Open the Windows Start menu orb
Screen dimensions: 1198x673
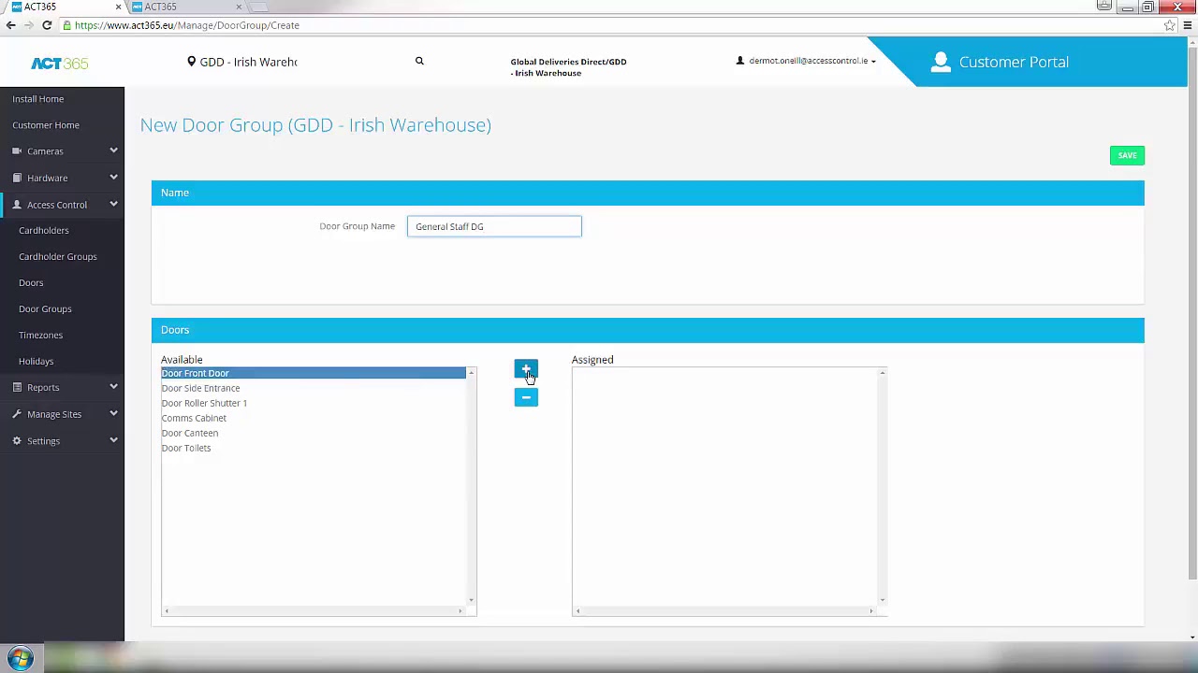tap(20, 658)
